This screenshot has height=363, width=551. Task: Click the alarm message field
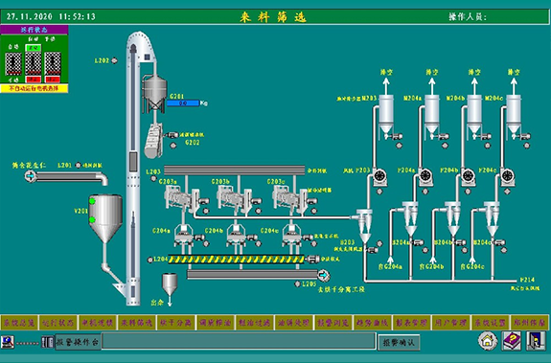239,341
